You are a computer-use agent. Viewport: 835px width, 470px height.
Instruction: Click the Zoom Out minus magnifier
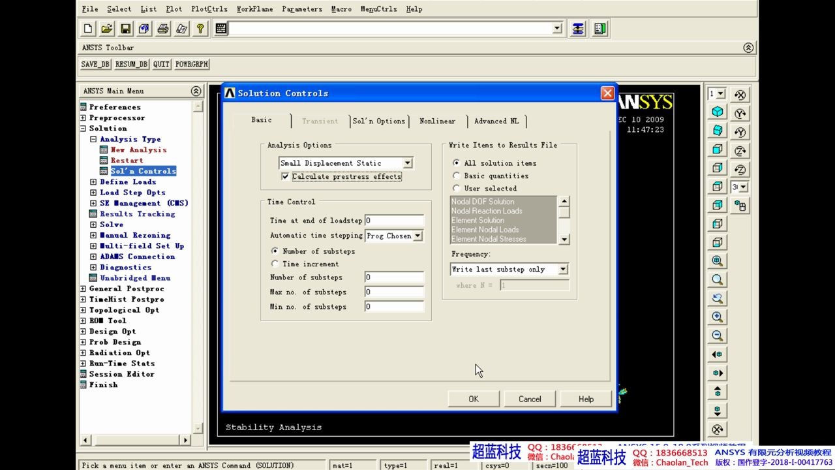(718, 336)
